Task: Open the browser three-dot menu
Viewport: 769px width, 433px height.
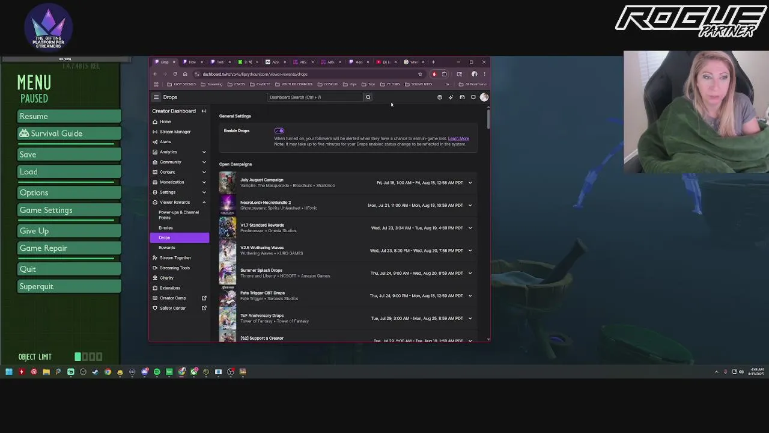Action: (x=484, y=75)
